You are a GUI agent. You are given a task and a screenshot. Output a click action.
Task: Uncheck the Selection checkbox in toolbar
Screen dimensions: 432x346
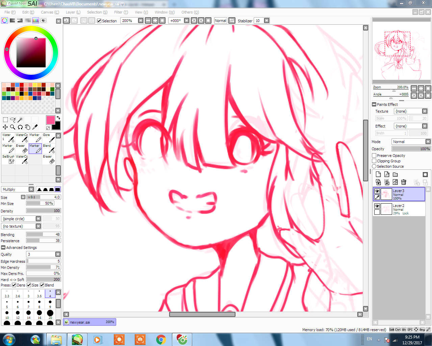tap(99, 21)
